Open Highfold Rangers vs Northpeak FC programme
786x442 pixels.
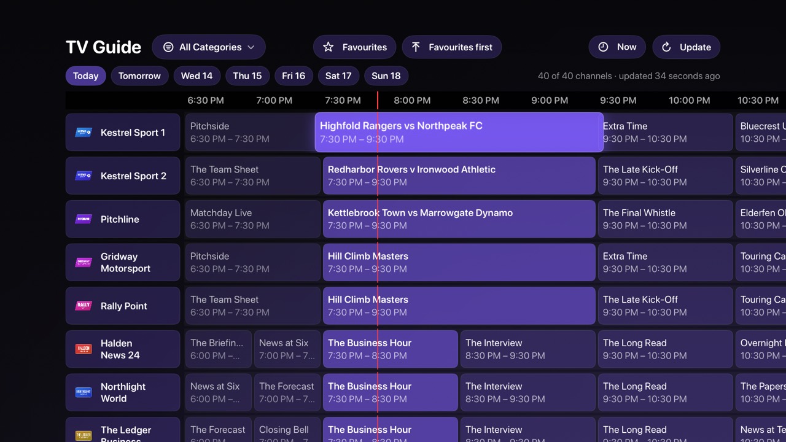[459, 132]
